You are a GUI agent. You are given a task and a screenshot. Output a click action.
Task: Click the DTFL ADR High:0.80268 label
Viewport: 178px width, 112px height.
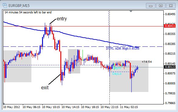pos(123,49)
